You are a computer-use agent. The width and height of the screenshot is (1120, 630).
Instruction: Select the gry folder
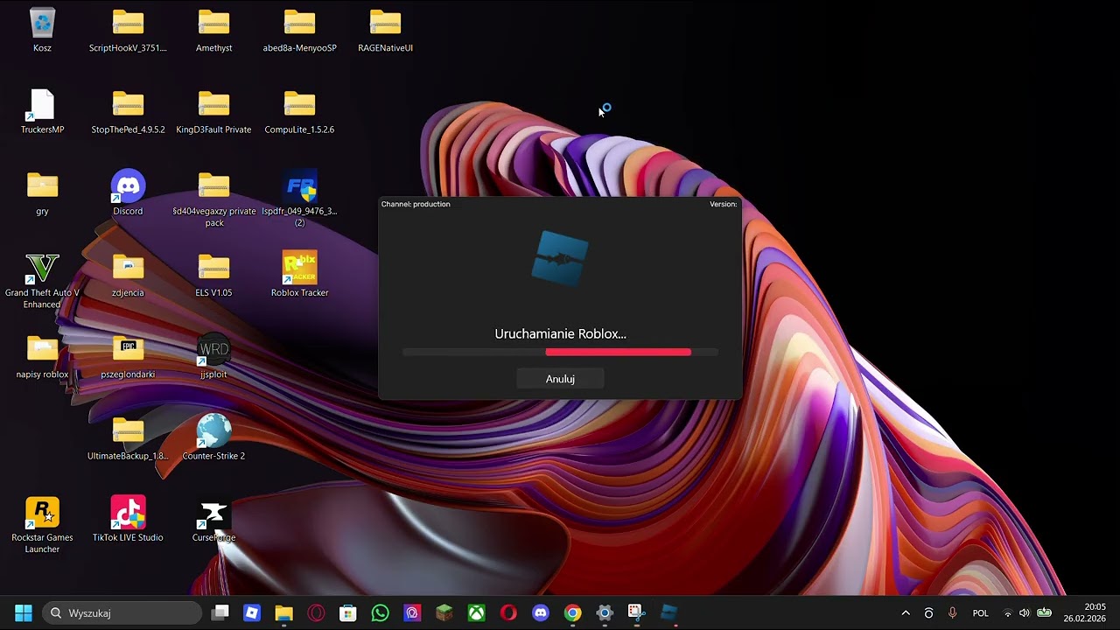tap(42, 193)
